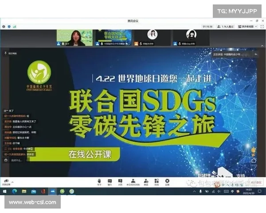Switch to Tencent Meeting taskbar icon
Screen dimensions: 266x213
pos(53,191)
